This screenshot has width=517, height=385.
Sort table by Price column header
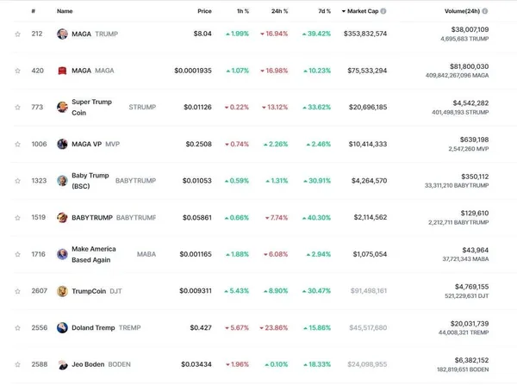(x=203, y=11)
